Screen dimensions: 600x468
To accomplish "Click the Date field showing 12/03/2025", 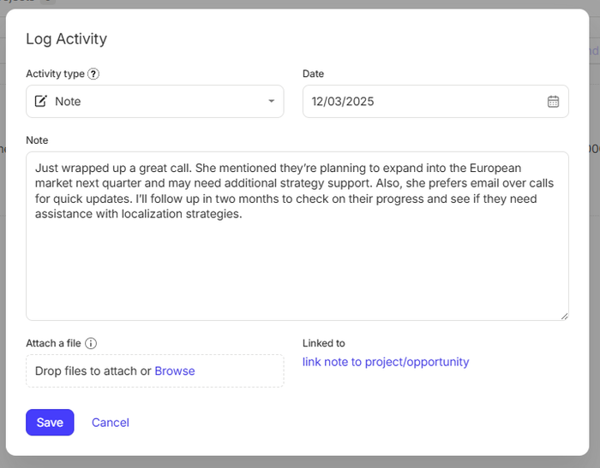I will click(435, 101).
